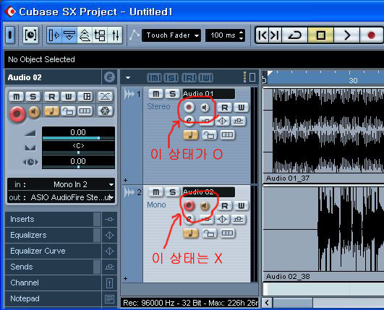Click the Stop transport button

point(321,35)
